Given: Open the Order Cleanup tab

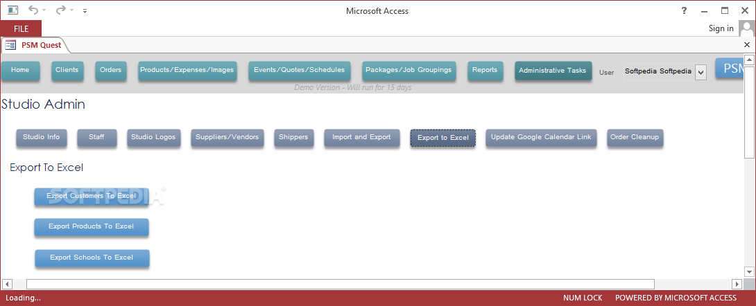Looking at the screenshot, I should (635, 138).
